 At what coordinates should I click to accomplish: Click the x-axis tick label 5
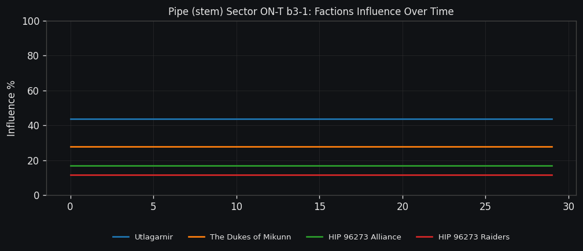(153, 207)
